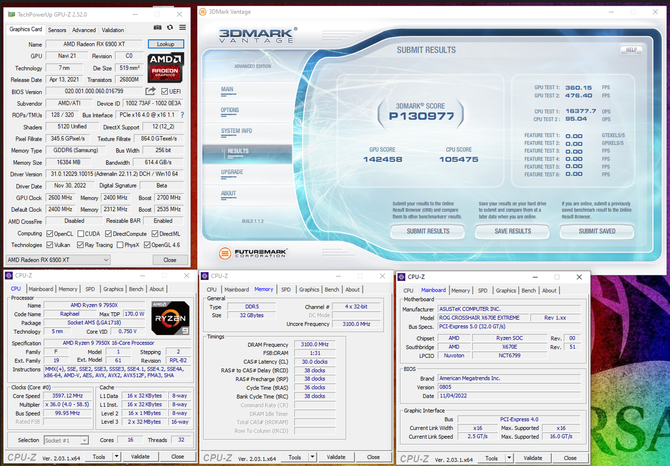Open MAIN section in 3DMark Vantage
Image resolution: width=670 pixels, height=466 pixels.
227,89
